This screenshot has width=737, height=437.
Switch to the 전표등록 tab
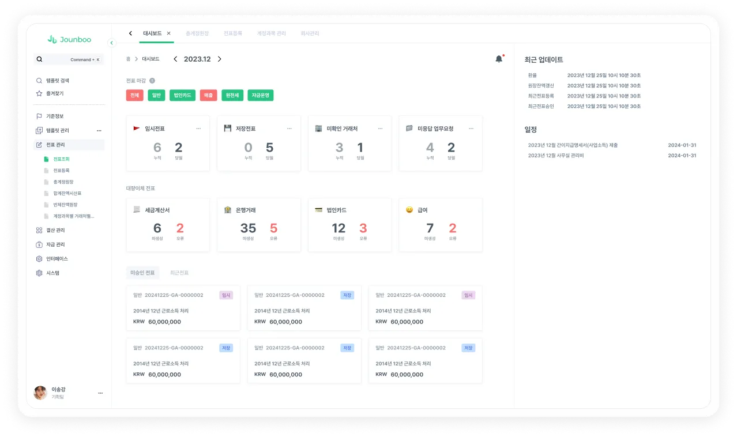tap(233, 33)
